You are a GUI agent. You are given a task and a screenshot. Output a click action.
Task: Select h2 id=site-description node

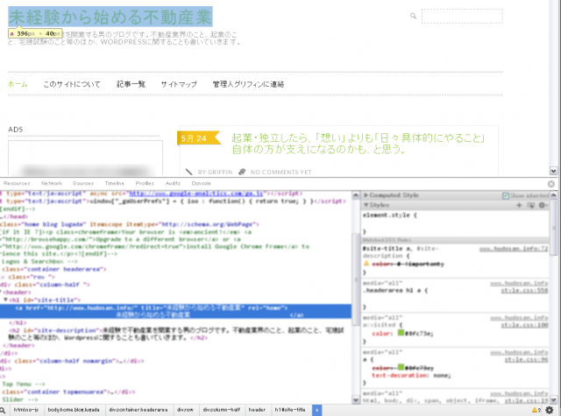tap(175, 334)
